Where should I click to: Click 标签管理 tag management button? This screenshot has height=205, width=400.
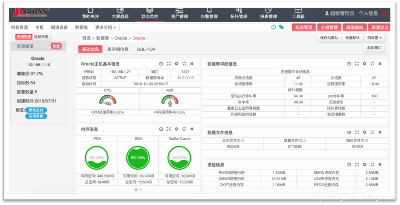click(304, 27)
